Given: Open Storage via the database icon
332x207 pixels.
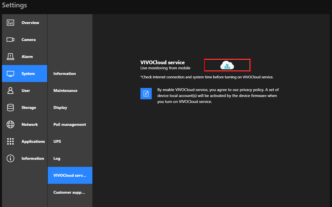Looking at the screenshot, I should click(10, 107).
